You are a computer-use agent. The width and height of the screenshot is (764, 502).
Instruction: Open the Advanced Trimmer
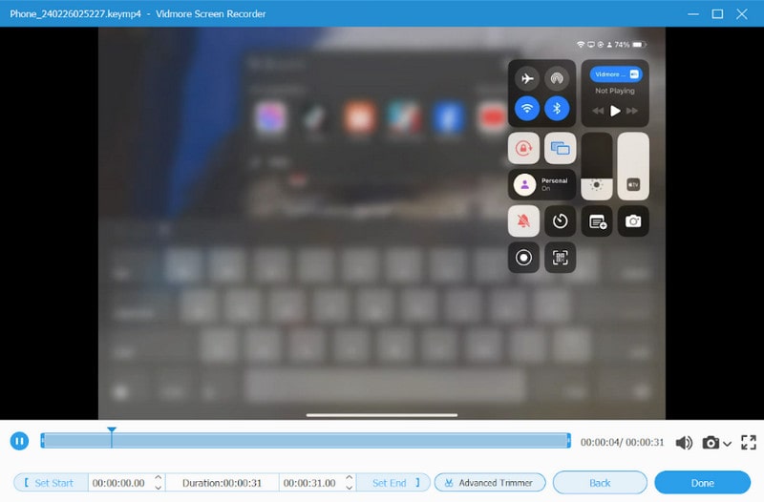pos(490,483)
